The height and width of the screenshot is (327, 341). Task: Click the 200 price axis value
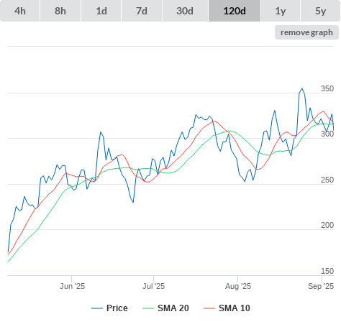click(x=327, y=225)
